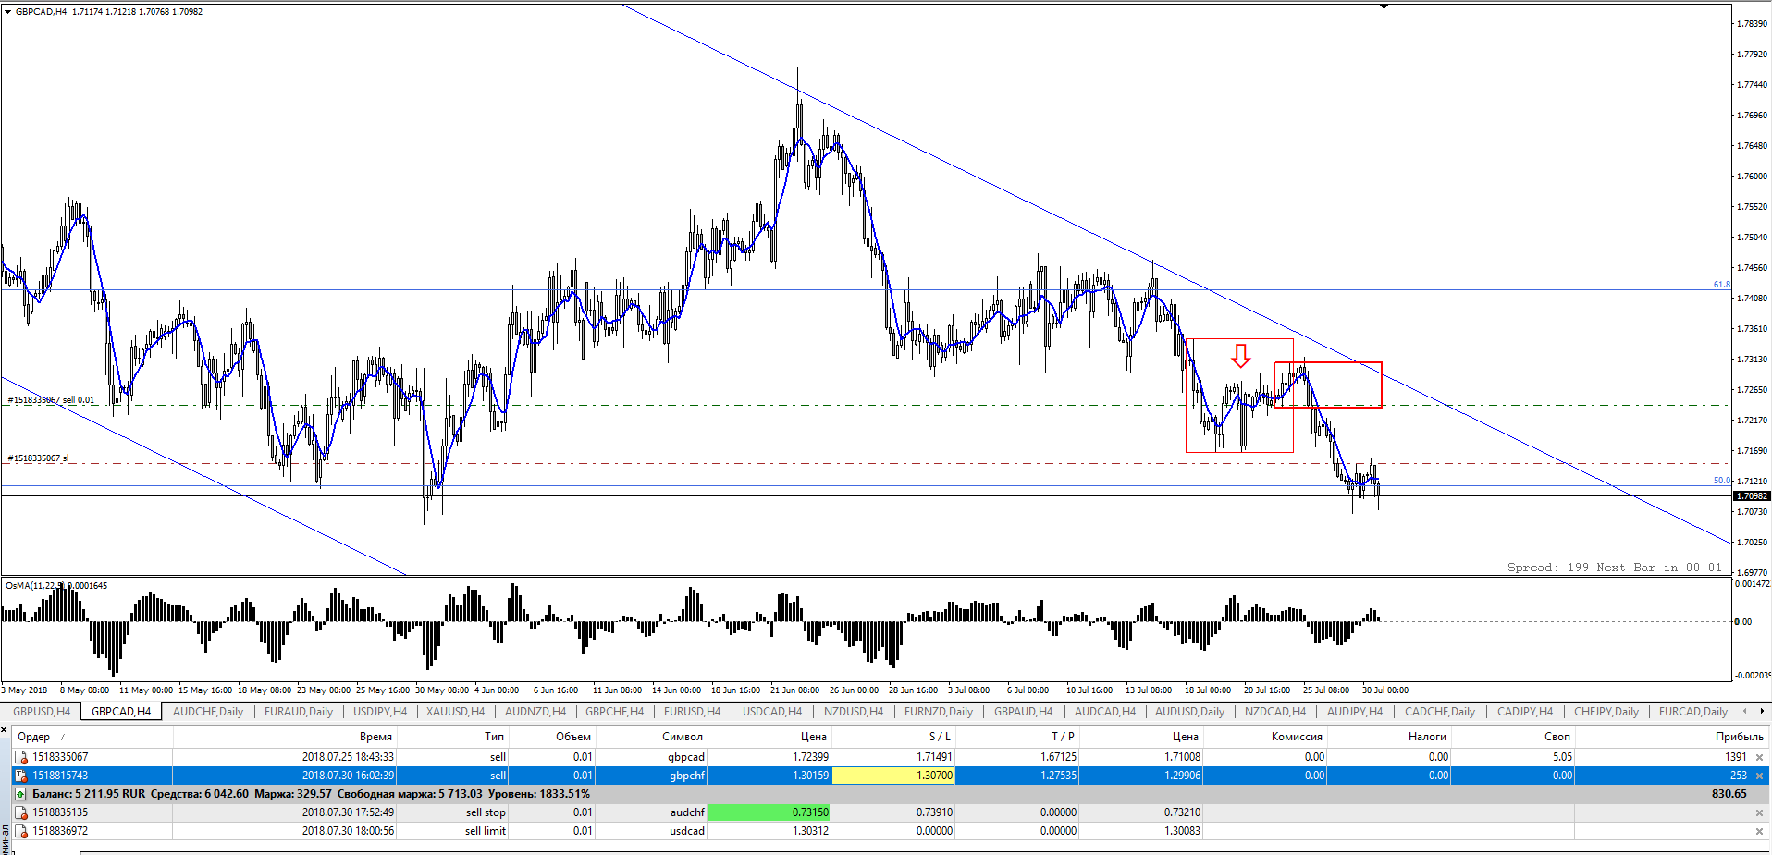Click the pending order icon for 1518836972
Viewport: 1772px width, 855px height.
click(20, 831)
